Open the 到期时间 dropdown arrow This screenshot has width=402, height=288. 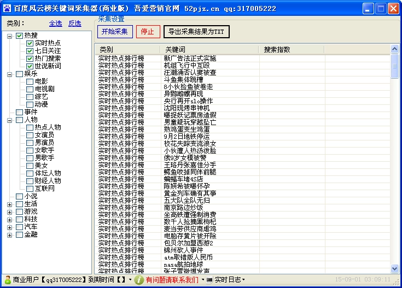click(x=130, y=280)
